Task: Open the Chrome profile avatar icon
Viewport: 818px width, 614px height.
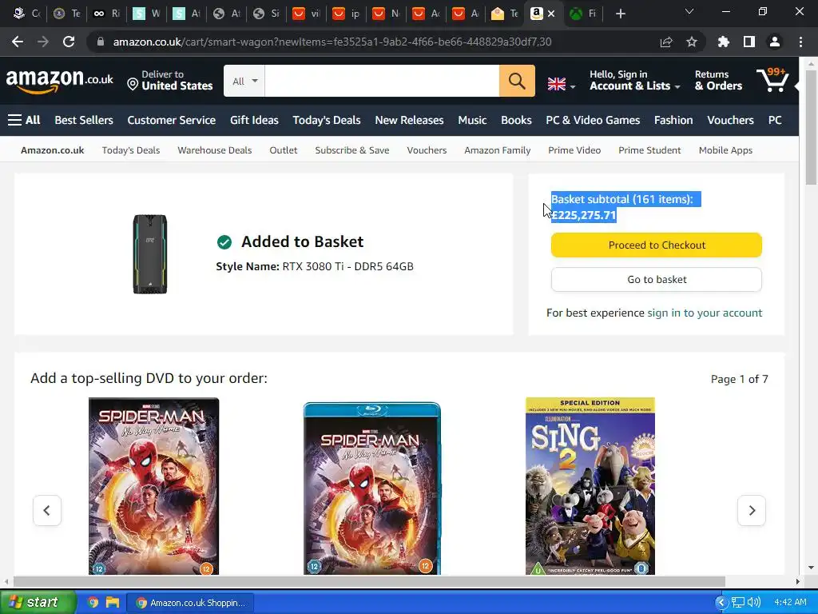Action: point(775,42)
